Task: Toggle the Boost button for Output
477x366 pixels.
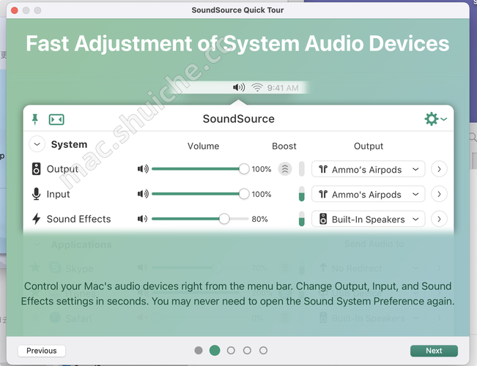Action: [x=284, y=169]
